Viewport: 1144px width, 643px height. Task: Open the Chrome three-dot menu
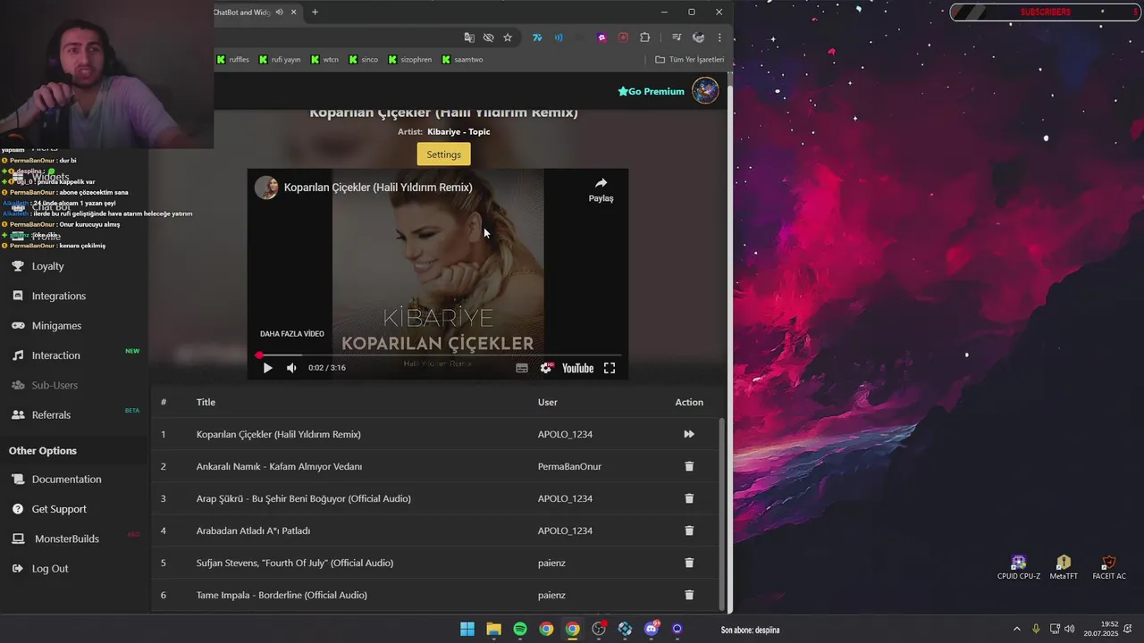[719, 38]
